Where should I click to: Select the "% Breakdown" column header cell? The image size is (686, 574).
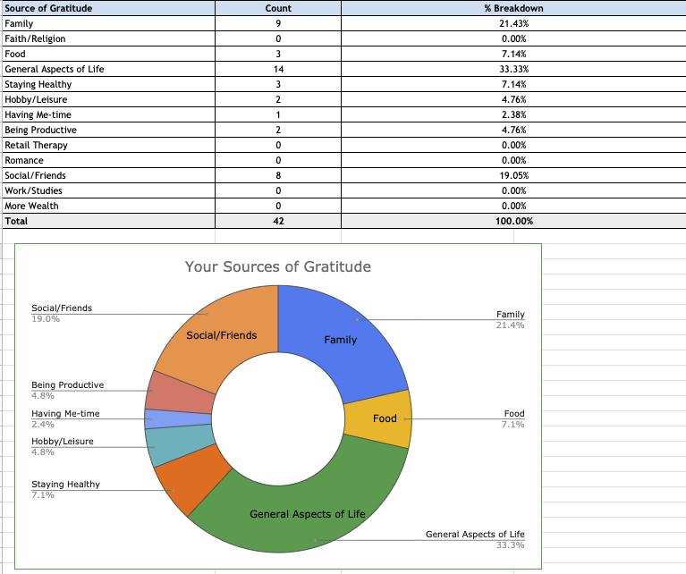pyautogui.click(x=512, y=8)
